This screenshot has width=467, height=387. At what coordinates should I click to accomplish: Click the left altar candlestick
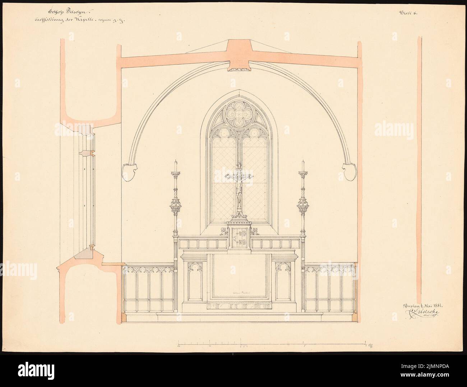175,198
